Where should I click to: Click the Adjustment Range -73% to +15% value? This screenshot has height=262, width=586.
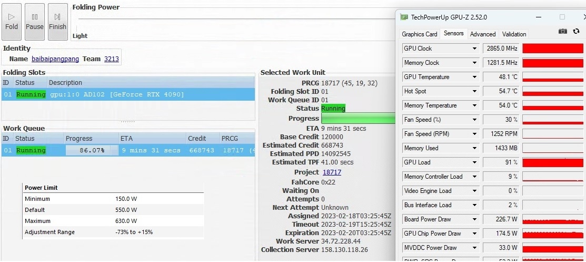point(134,232)
